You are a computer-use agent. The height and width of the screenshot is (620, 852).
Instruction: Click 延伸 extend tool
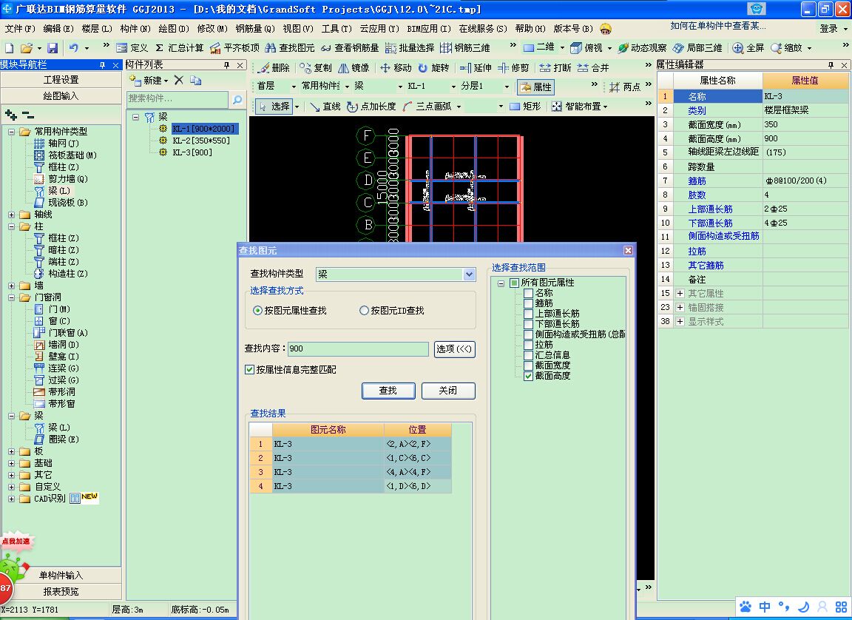(476, 68)
